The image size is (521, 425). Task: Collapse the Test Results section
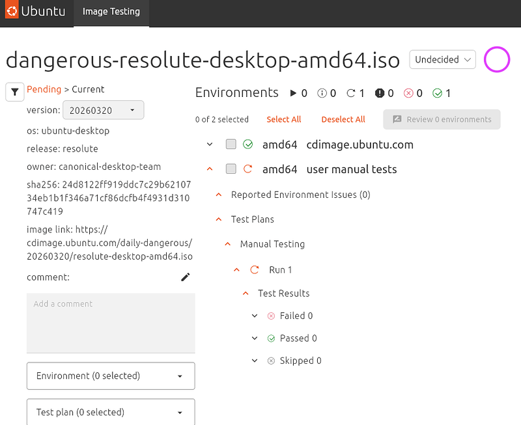[x=246, y=294]
